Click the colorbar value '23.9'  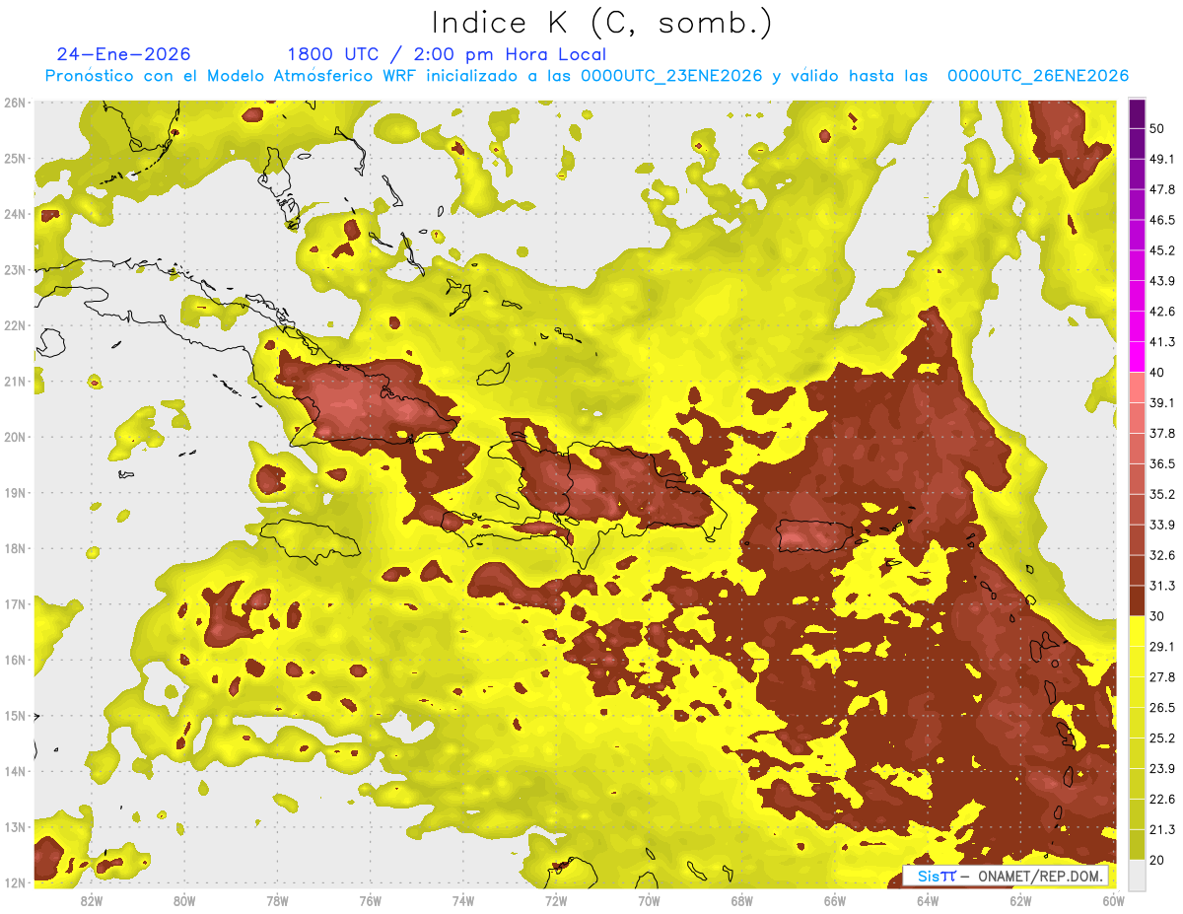click(1162, 769)
